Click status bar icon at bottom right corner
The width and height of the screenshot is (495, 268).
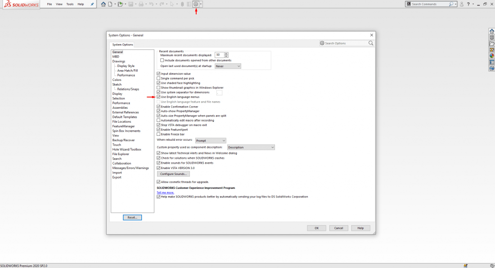(492, 266)
